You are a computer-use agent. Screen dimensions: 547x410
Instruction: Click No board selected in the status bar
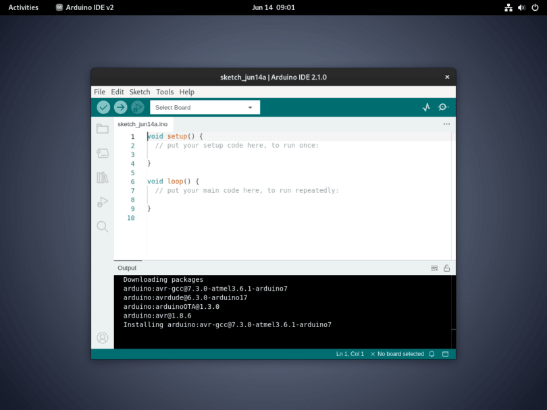coord(399,353)
